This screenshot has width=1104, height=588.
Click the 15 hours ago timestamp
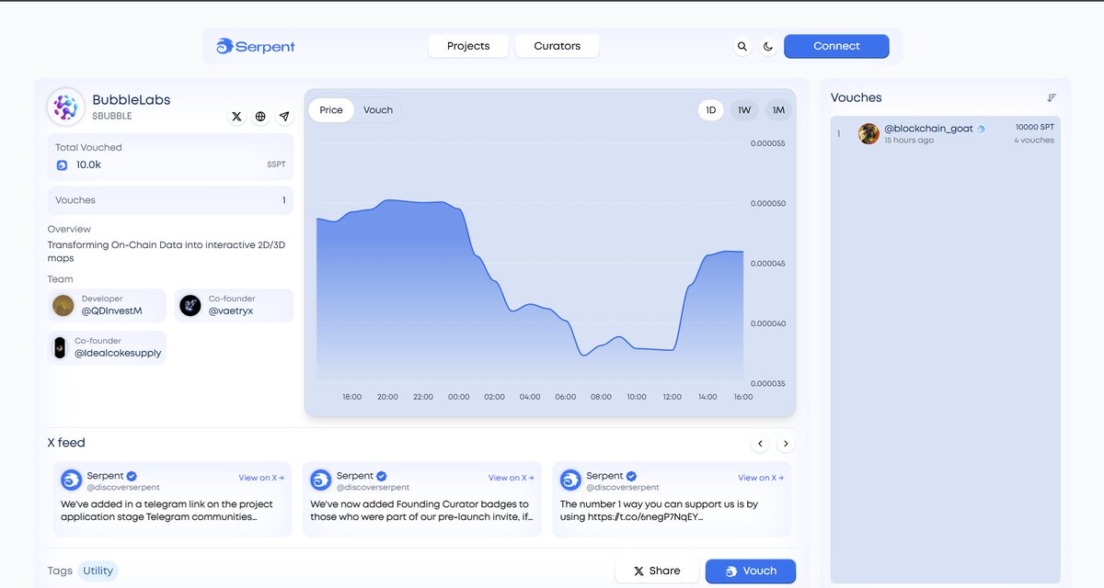(909, 141)
